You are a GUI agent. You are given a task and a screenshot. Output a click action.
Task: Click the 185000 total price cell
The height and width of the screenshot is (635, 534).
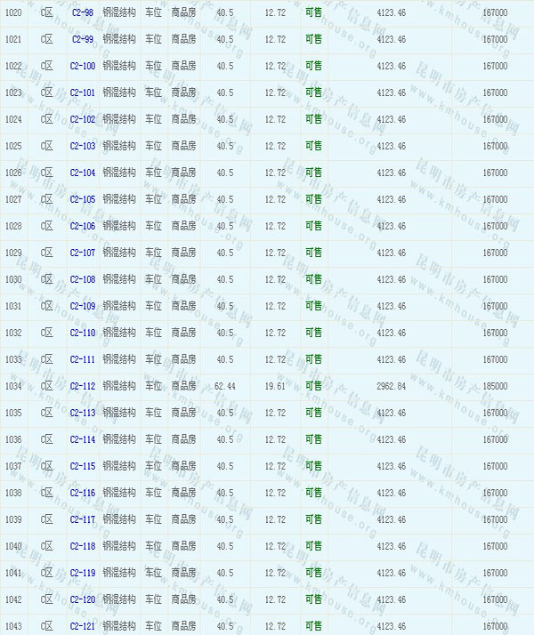click(x=495, y=386)
